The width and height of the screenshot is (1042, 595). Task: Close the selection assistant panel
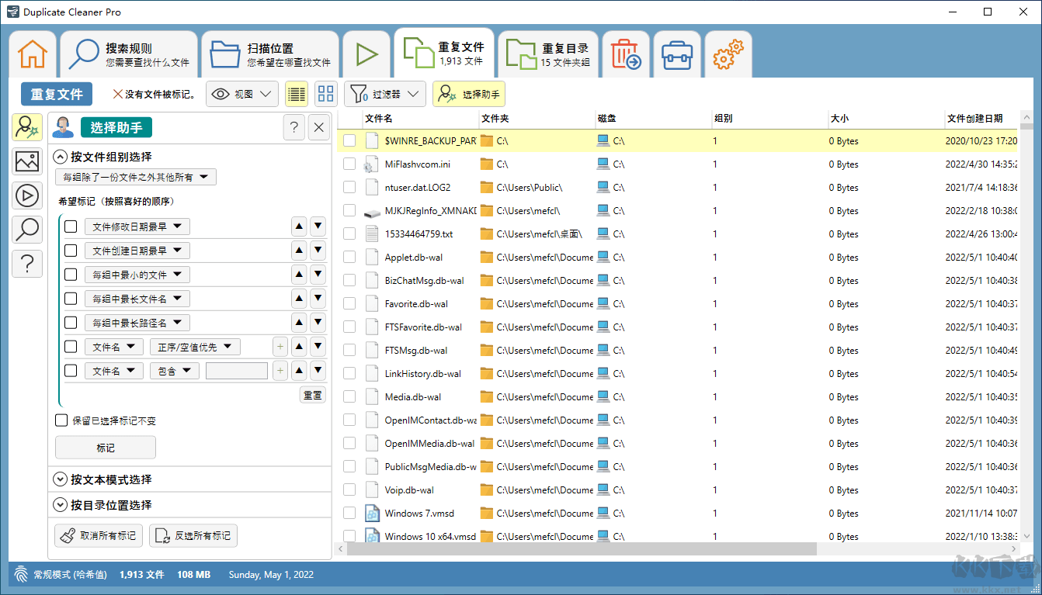tap(319, 128)
